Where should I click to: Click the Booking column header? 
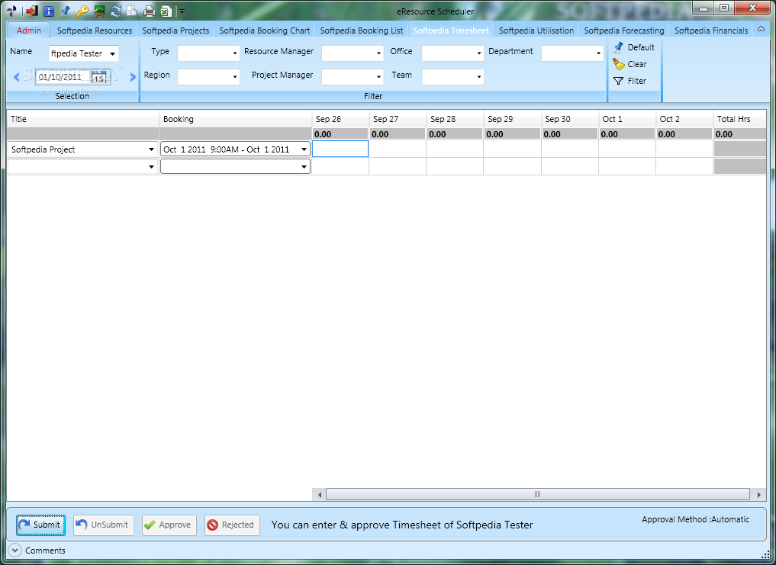pyautogui.click(x=235, y=119)
